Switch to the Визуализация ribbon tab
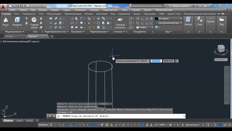The height and width of the screenshot is (131, 232). [54, 14]
